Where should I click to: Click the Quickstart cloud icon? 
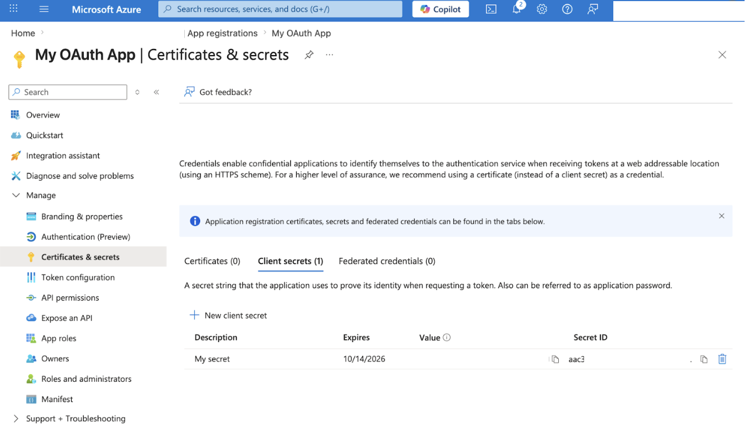tap(15, 135)
